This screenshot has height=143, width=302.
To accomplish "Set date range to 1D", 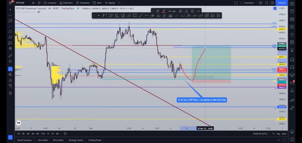I will point(19,134).
